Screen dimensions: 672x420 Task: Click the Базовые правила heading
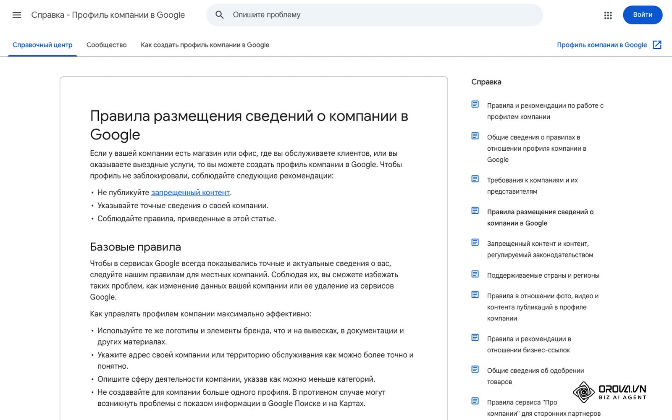pos(135,247)
